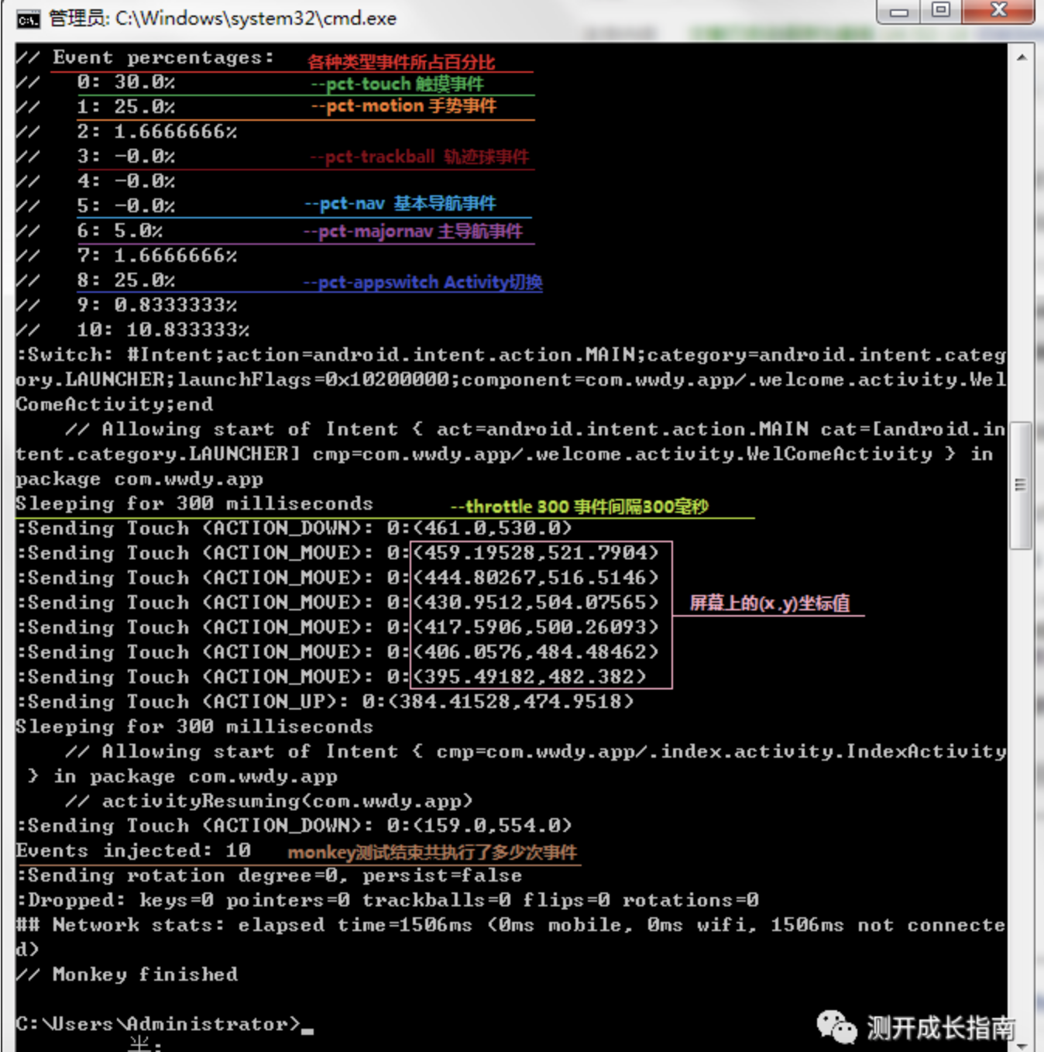
Task: Click the '1: 25.0%' line
Action: (x=96, y=107)
